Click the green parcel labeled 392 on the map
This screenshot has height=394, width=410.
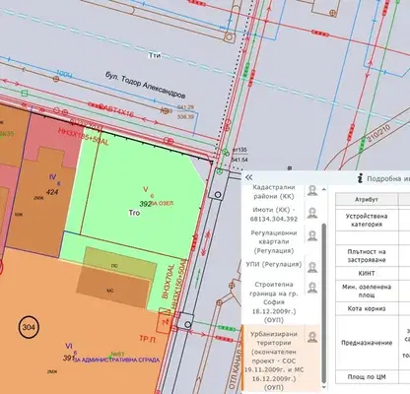click(145, 204)
